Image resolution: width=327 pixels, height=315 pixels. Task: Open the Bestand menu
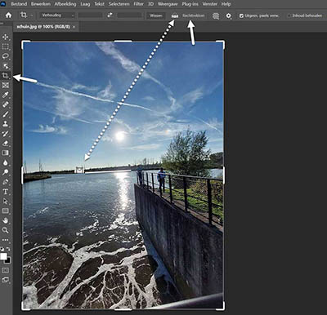pyautogui.click(x=19, y=4)
